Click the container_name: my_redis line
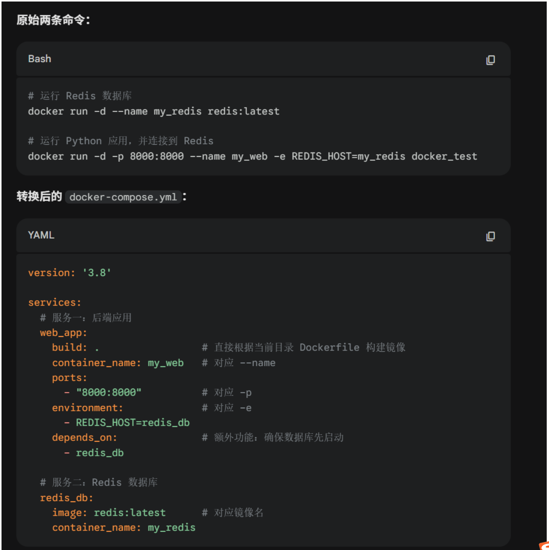549x550 pixels. tap(124, 528)
